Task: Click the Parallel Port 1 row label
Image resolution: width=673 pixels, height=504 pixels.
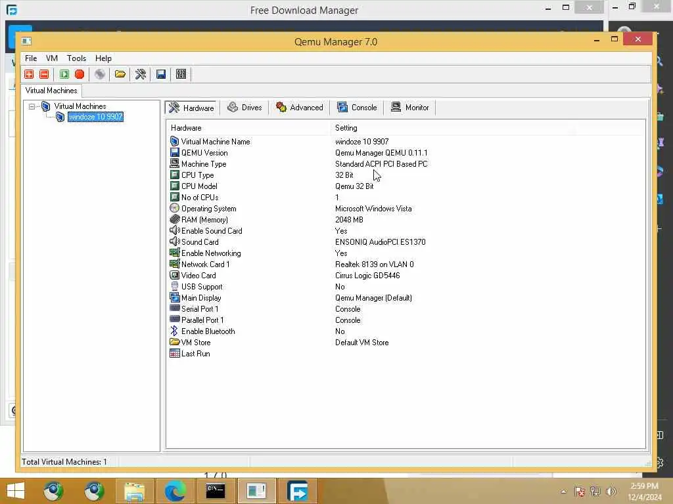Action: (x=202, y=320)
